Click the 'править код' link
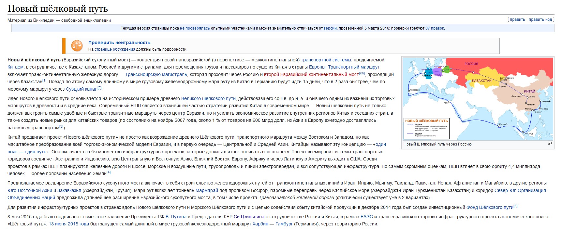The image size is (562, 229). 540,19
